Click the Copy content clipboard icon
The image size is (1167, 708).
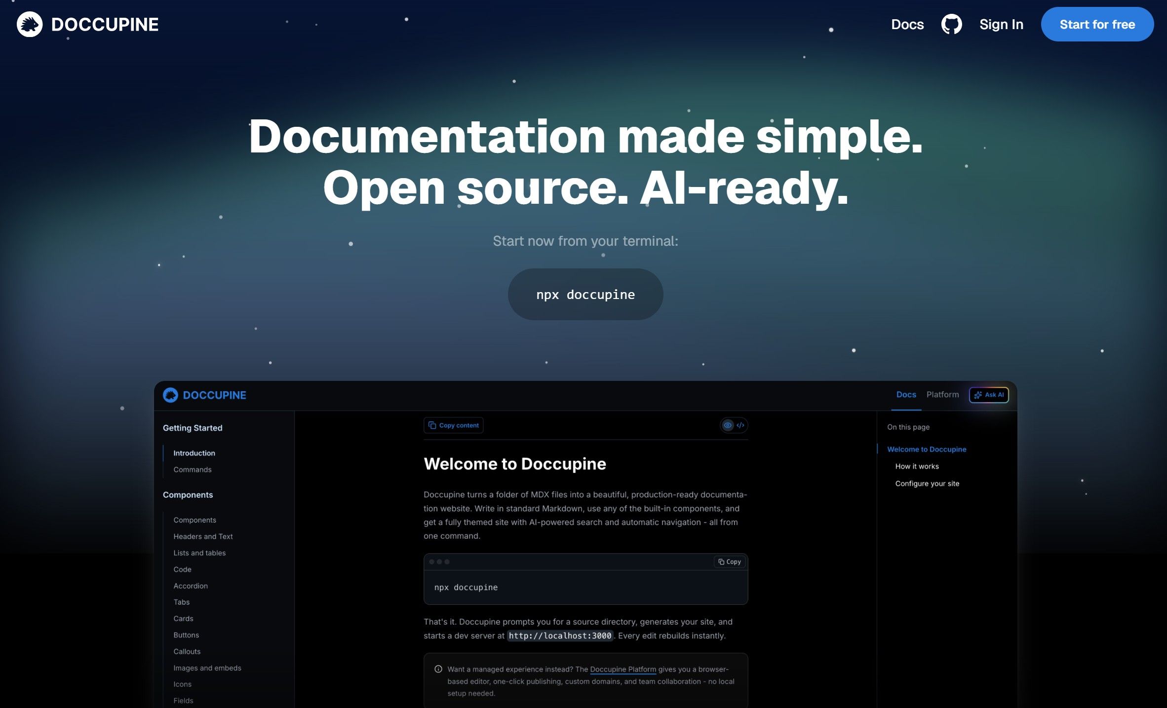432,425
